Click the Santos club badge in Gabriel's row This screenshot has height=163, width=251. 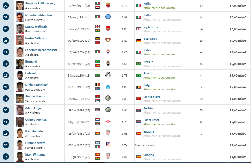tap(108, 75)
